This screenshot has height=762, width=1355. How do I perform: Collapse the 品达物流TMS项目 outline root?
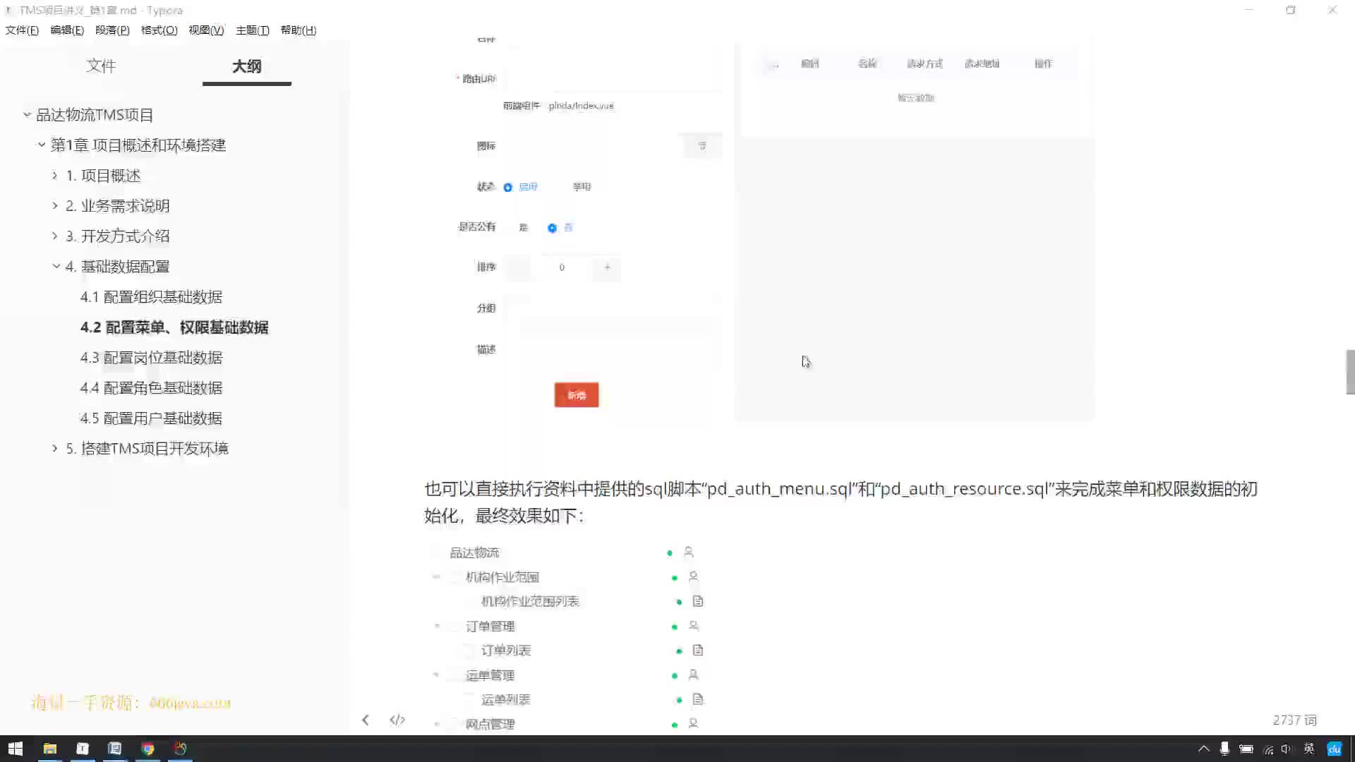tap(27, 114)
